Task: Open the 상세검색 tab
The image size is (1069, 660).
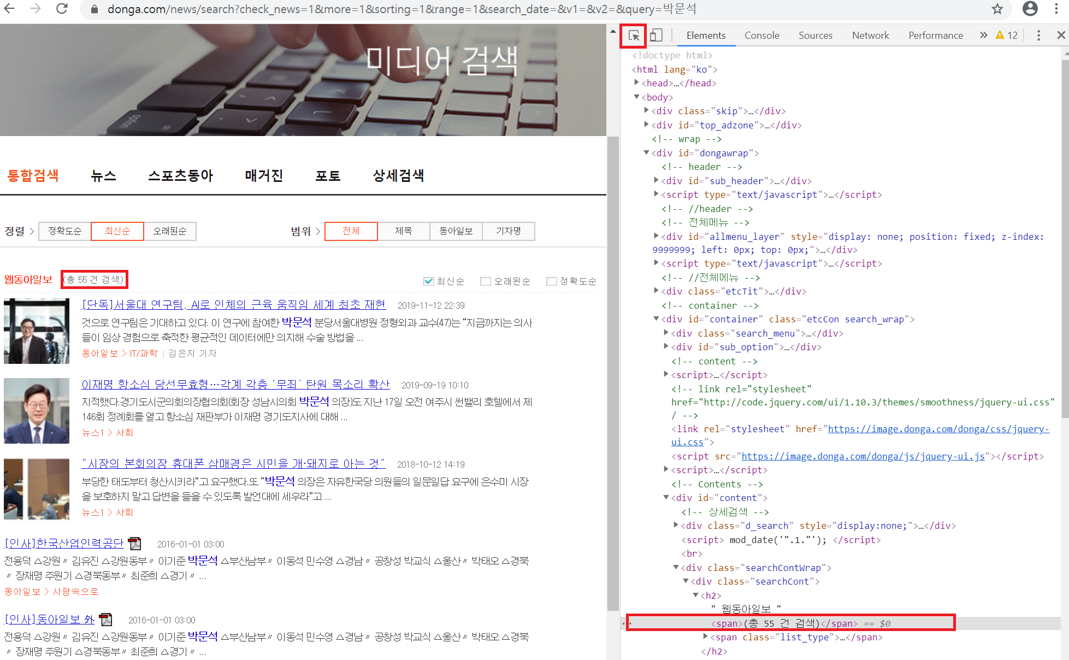Action: coord(398,175)
